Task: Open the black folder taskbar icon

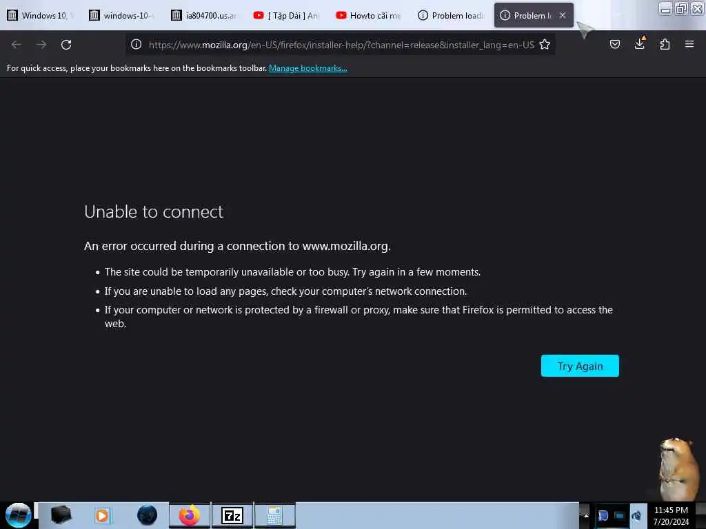Action: coord(61,515)
